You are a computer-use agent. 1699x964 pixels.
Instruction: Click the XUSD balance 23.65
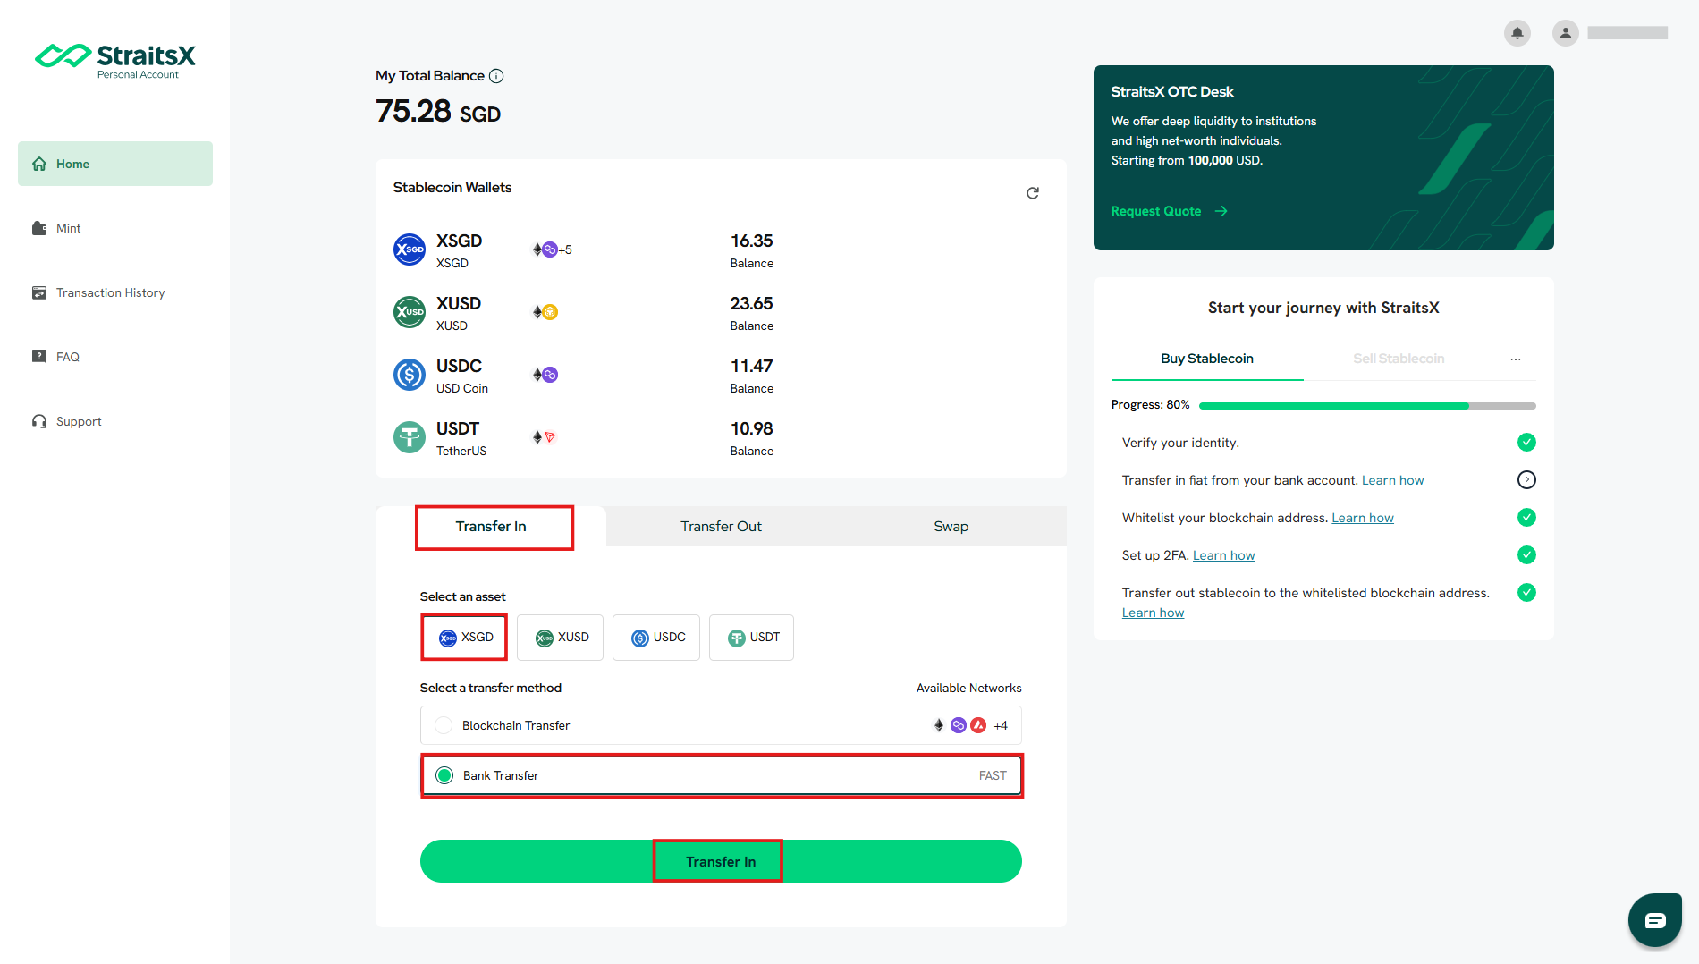(x=751, y=304)
